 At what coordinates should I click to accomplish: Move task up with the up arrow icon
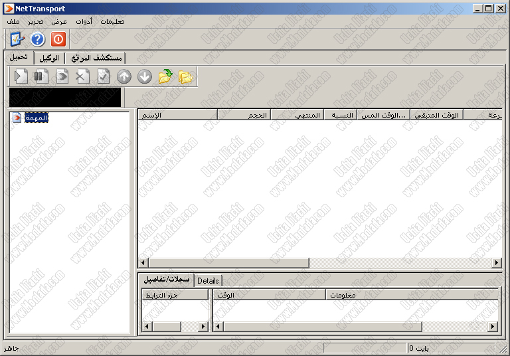pyautogui.click(x=124, y=76)
